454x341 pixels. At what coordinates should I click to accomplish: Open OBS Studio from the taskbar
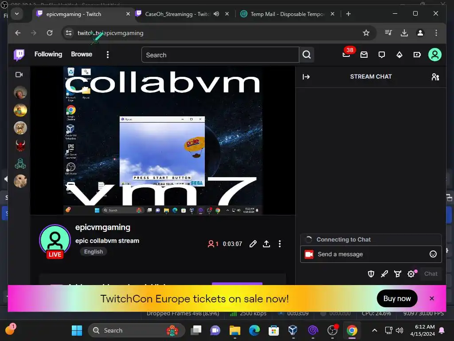pyautogui.click(x=333, y=330)
